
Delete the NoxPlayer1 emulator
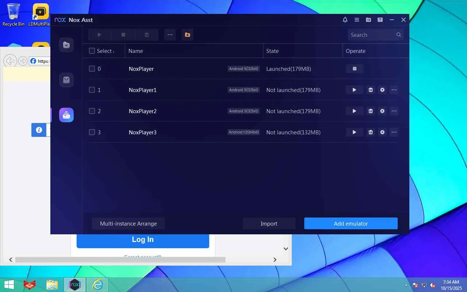coord(371,90)
